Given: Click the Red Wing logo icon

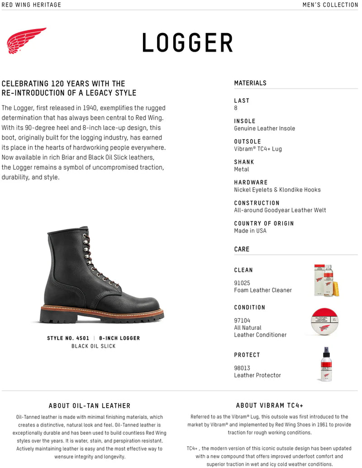Looking at the screenshot, I should tap(26, 41).
